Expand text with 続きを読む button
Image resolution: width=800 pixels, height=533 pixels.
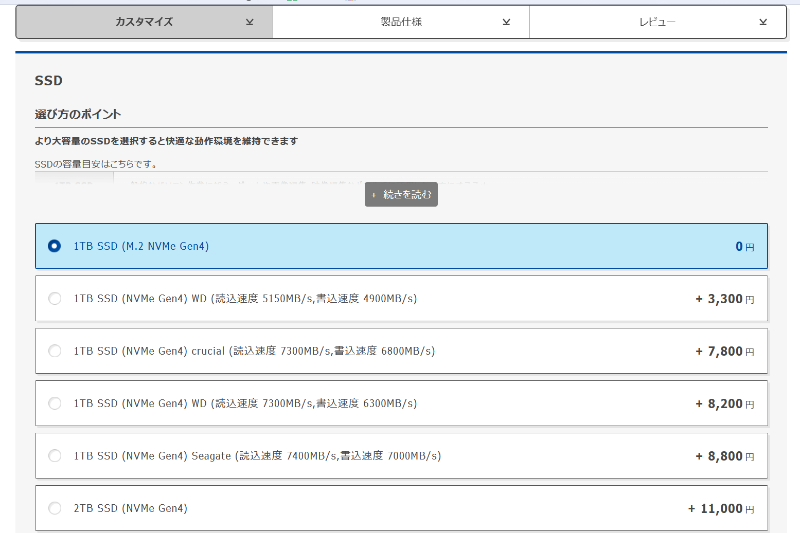401,194
